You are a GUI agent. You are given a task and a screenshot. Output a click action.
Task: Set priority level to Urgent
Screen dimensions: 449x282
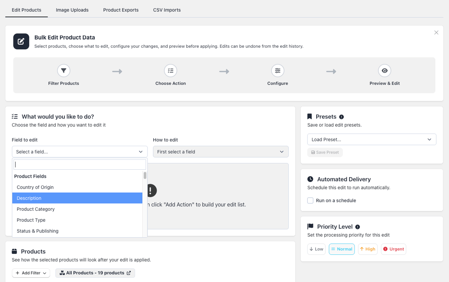[x=393, y=249]
